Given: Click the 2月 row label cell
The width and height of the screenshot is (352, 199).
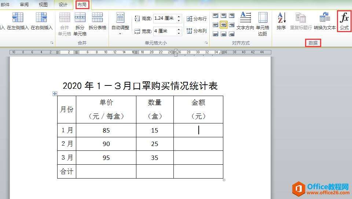Looking at the screenshot, I should [67, 144].
